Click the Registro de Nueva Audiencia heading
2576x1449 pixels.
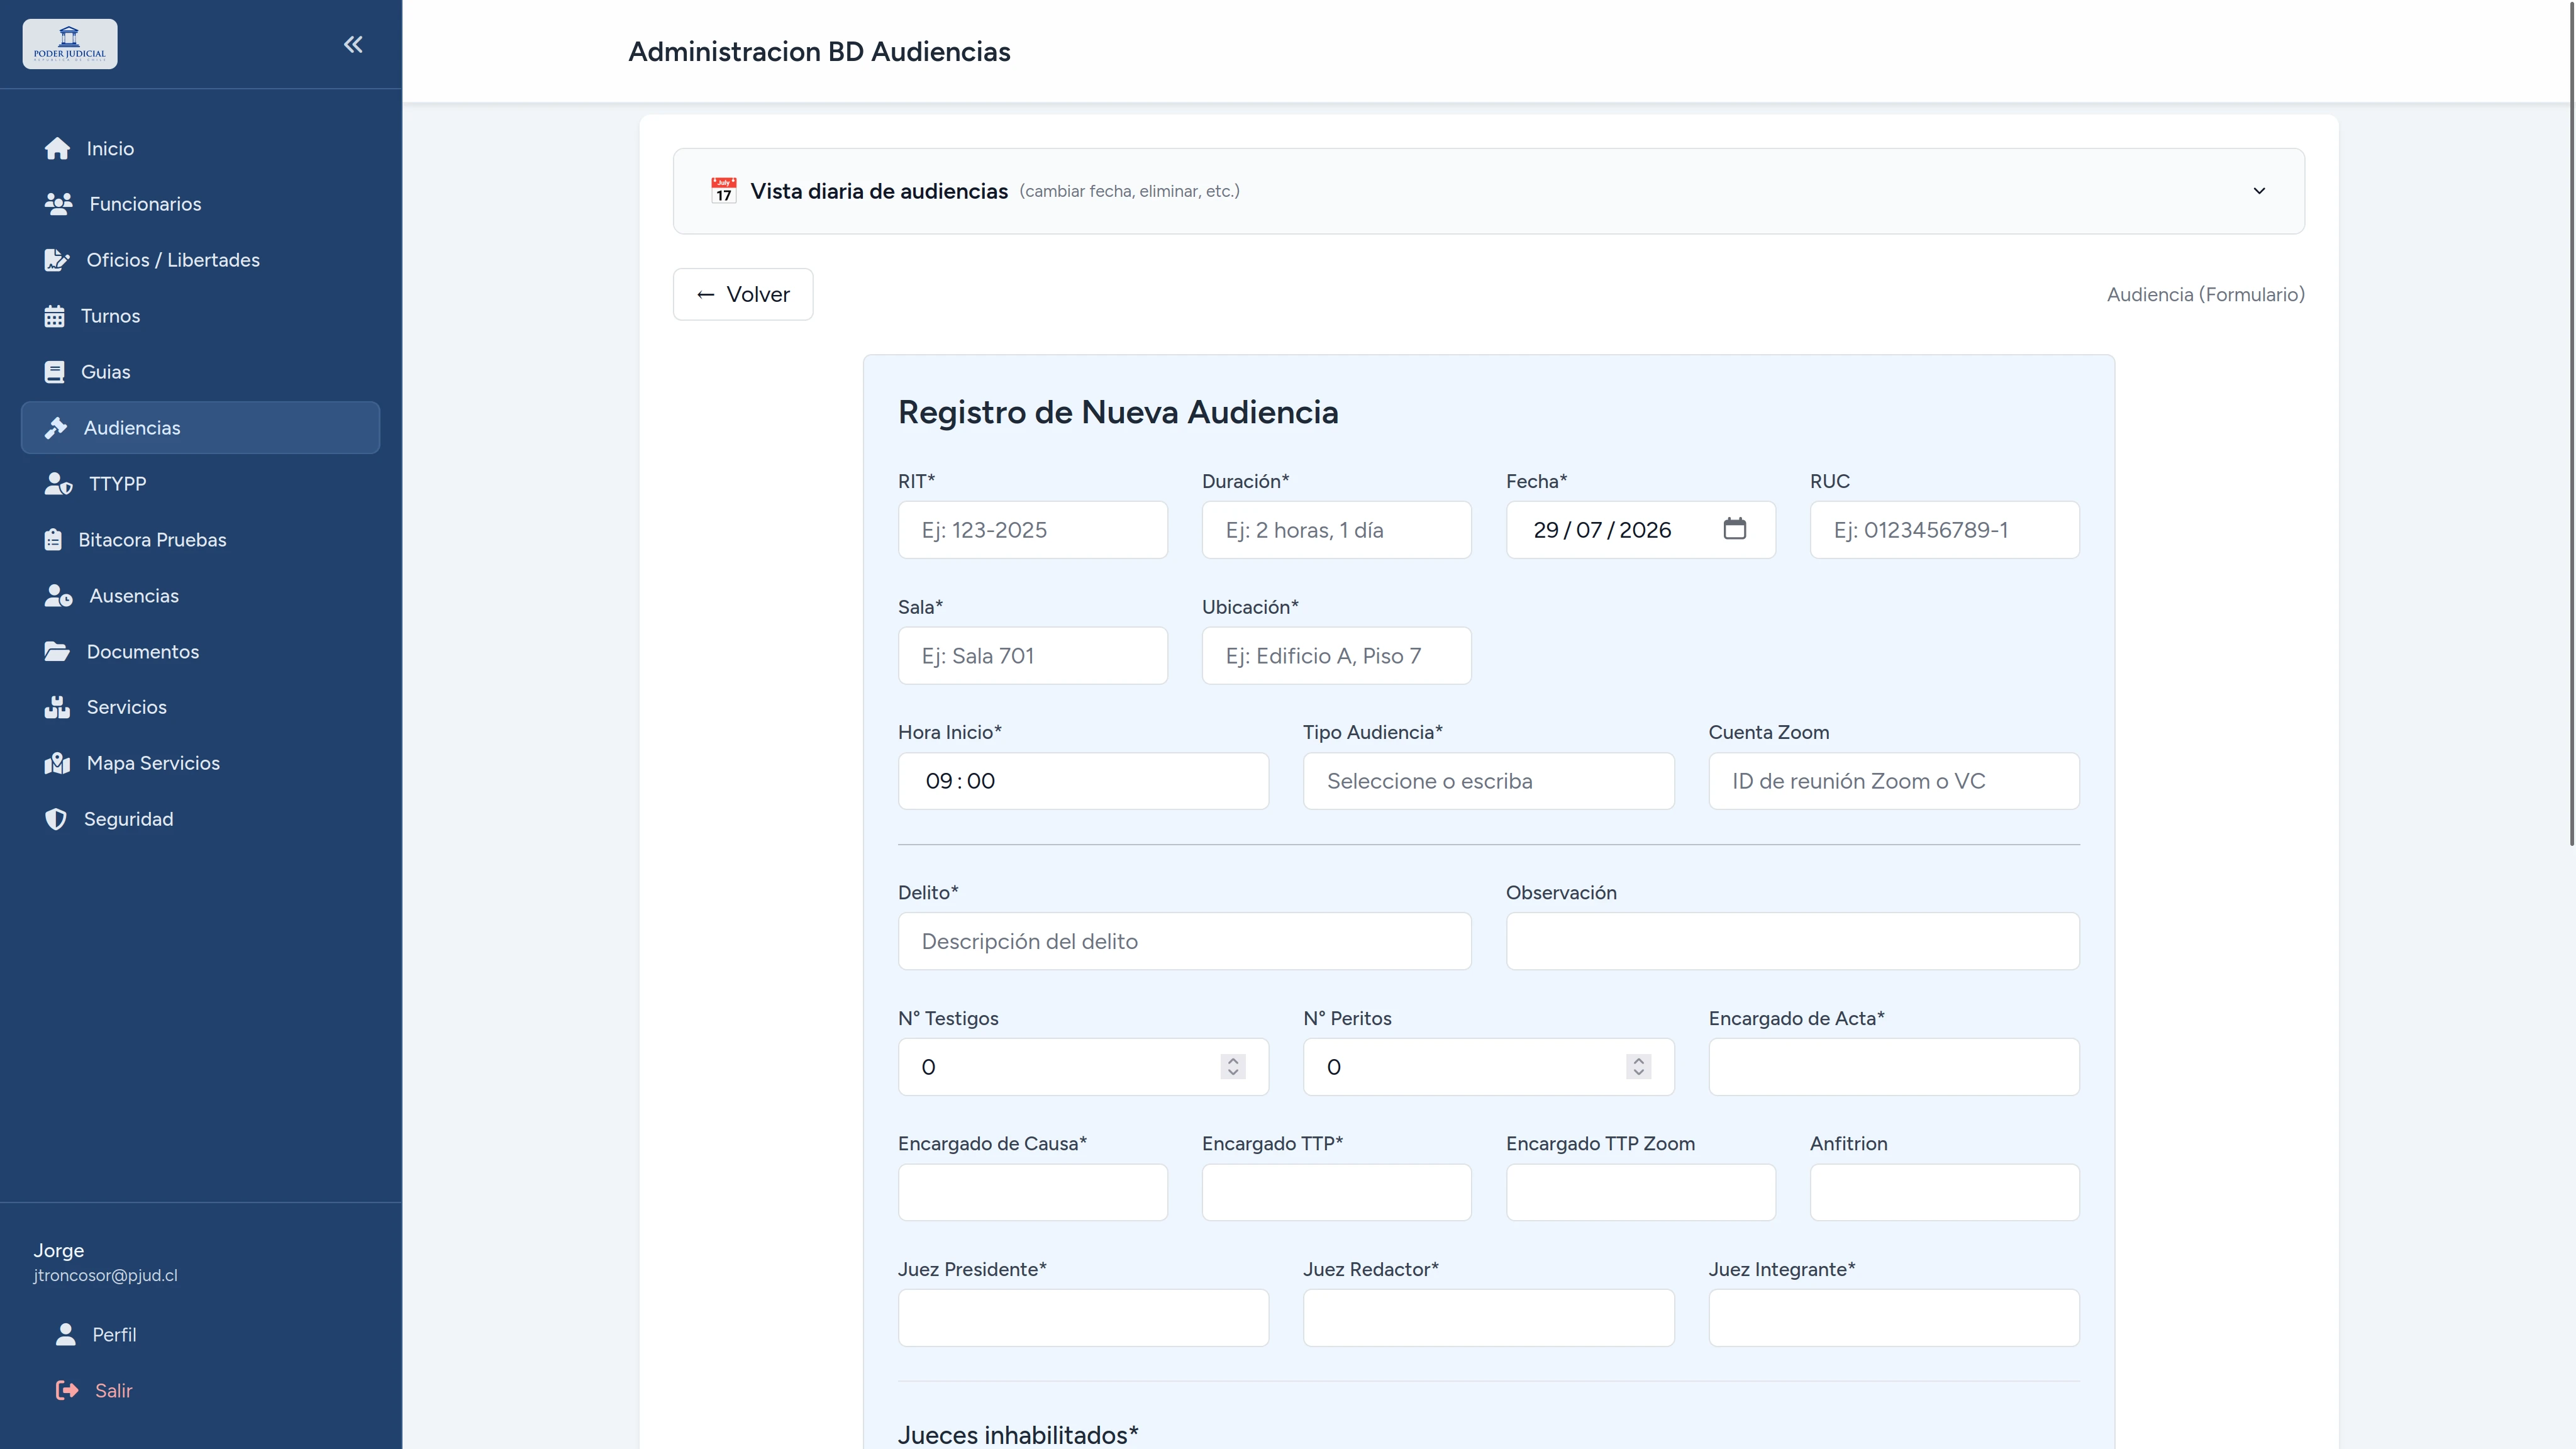(1118, 412)
